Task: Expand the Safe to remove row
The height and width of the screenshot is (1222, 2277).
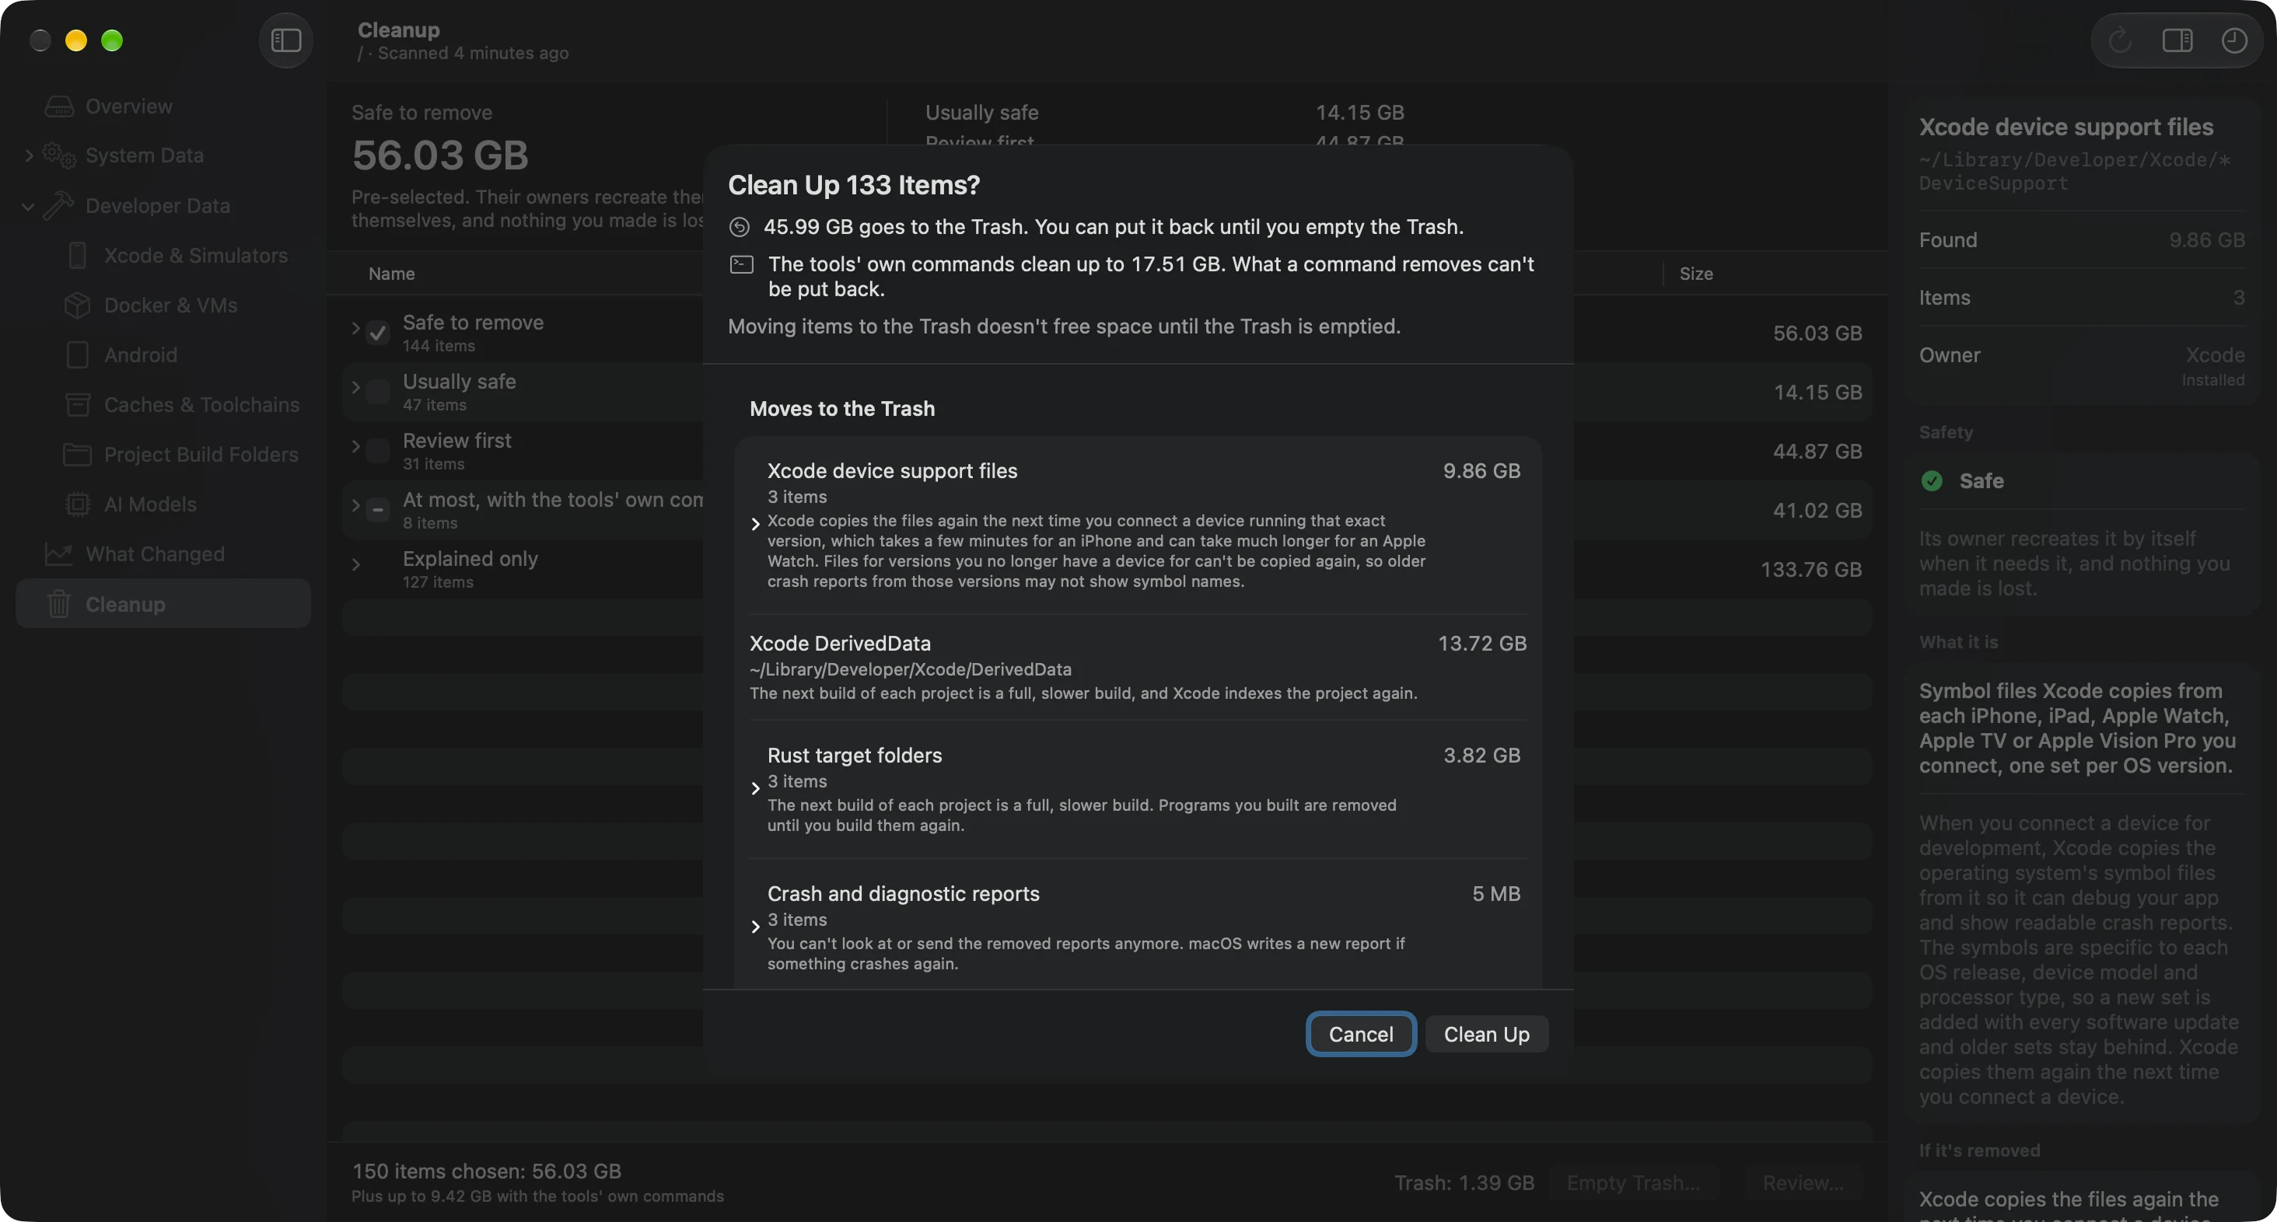Action: click(x=356, y=329)
